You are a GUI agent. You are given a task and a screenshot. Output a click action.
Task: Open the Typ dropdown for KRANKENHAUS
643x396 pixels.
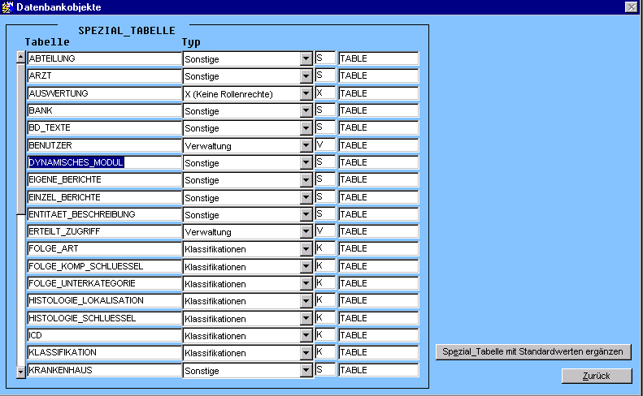(x=306, y=370)
